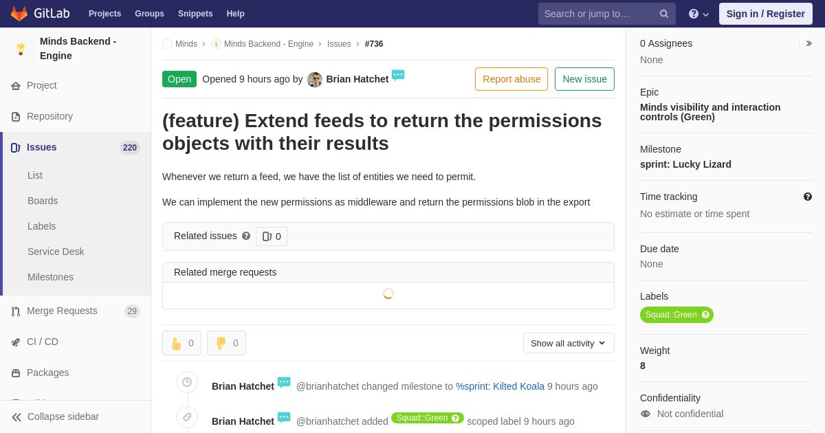Image resolution: width=825 pixels, height=433 pixels.
Task: Click the thumbs down reaction button
Action: pyautogui.click(x=226, y=343)
